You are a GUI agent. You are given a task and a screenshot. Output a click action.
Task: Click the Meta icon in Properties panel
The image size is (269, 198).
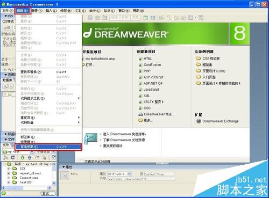(x=65, y=175)
